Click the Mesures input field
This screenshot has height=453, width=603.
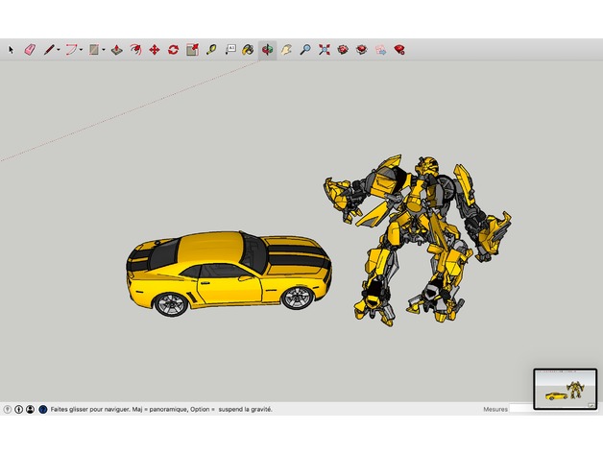[521, 409]
